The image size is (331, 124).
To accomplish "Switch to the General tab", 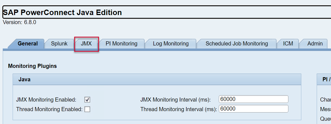I will click(27, 44).
